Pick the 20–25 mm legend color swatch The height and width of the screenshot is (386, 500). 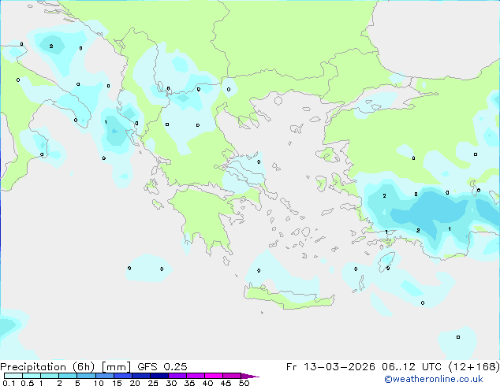140,376
